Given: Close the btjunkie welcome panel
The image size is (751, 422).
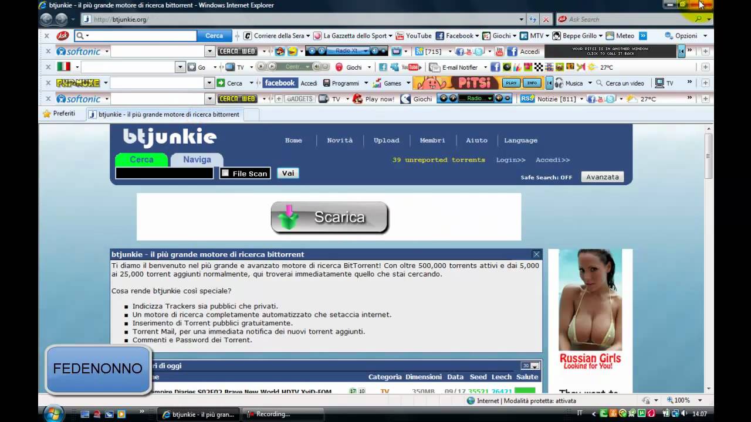Looking at the screenshot, I should (536, 254).
